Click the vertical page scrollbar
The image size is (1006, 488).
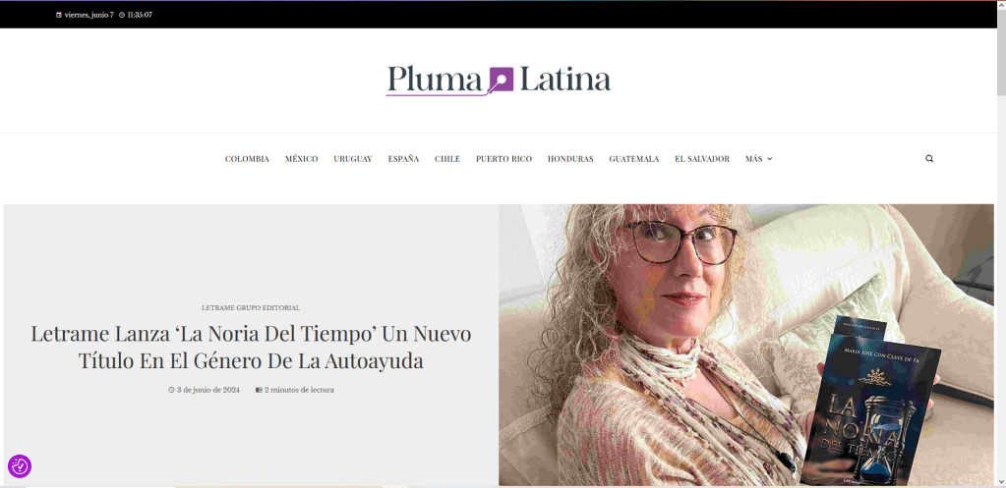1001,244
